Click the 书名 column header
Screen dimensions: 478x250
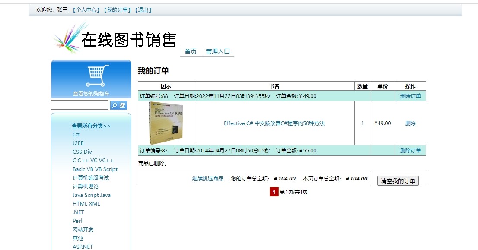point(274,86)
